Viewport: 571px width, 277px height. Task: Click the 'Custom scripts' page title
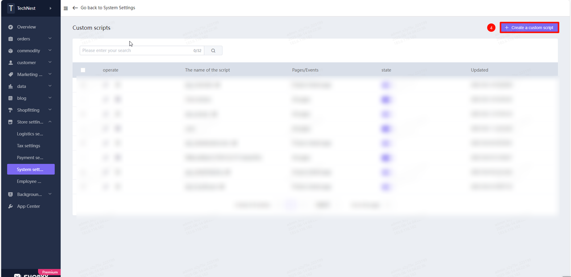(91, 28)
